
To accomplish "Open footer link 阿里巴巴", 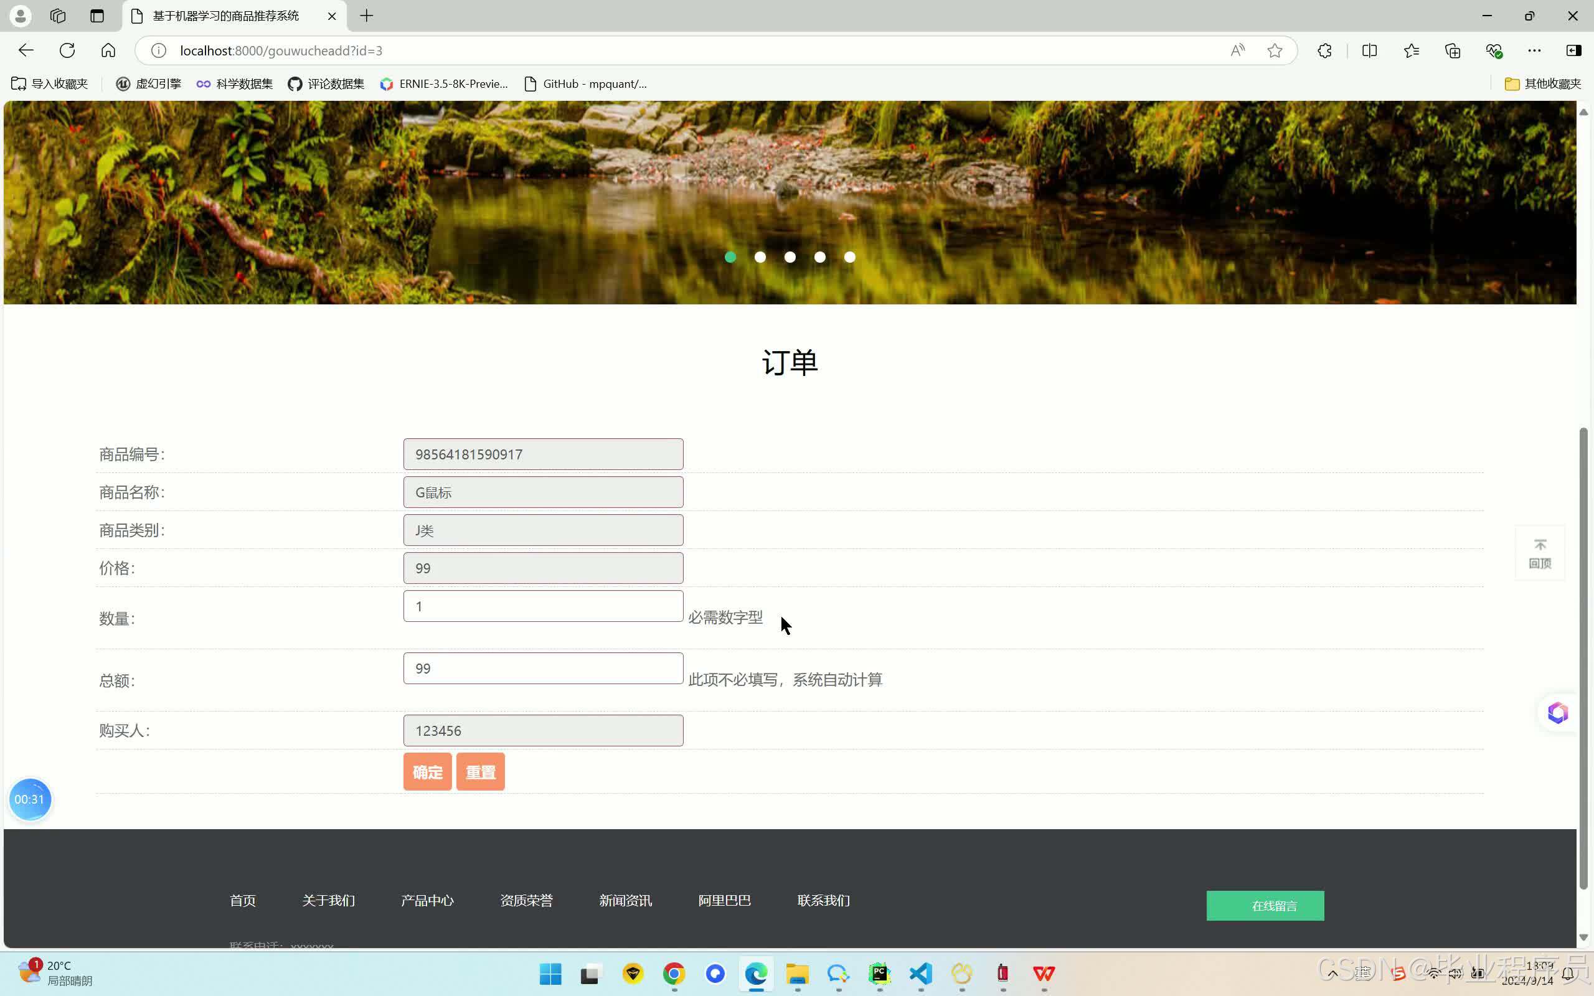I will tap(725, 901).
